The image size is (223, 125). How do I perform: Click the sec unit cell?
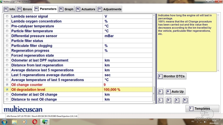coord(127,75)
